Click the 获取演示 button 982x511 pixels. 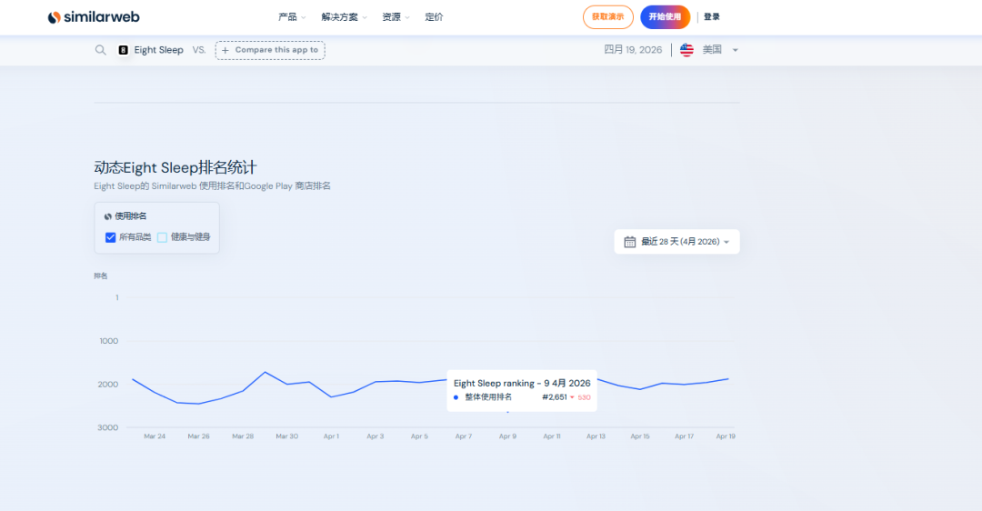[x=608, y=17]
